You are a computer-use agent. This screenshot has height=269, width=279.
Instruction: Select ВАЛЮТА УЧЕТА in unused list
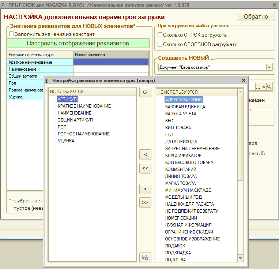click(x=181, y=114)
